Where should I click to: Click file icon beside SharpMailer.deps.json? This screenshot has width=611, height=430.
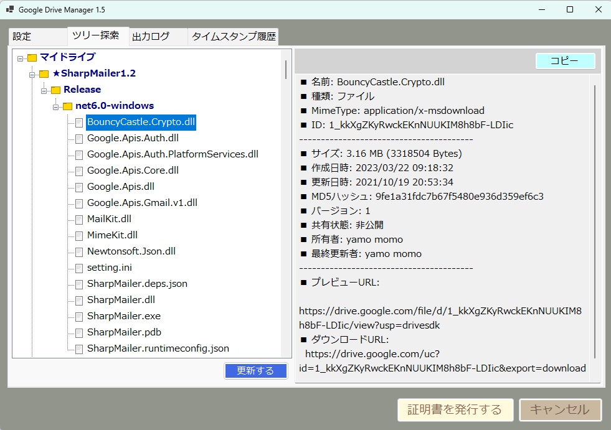click(x=78, y=284)
